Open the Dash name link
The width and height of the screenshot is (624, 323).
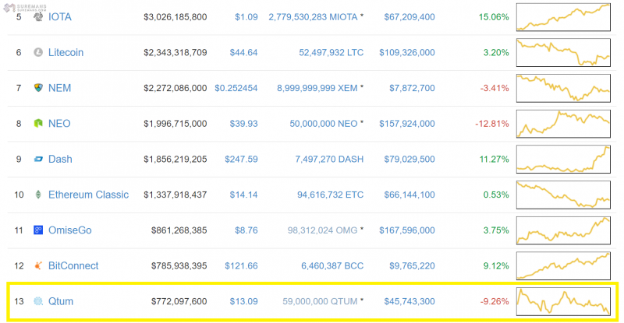tap(60, 159)
